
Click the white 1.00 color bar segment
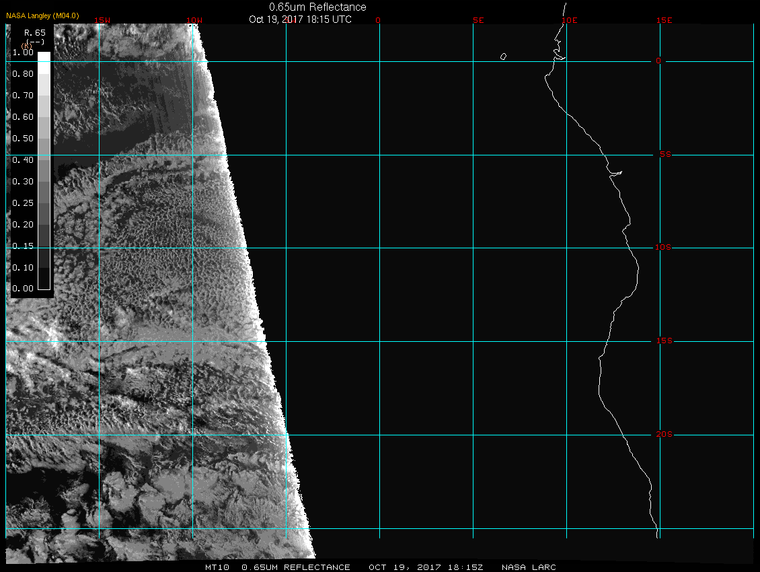pos(44,57)
